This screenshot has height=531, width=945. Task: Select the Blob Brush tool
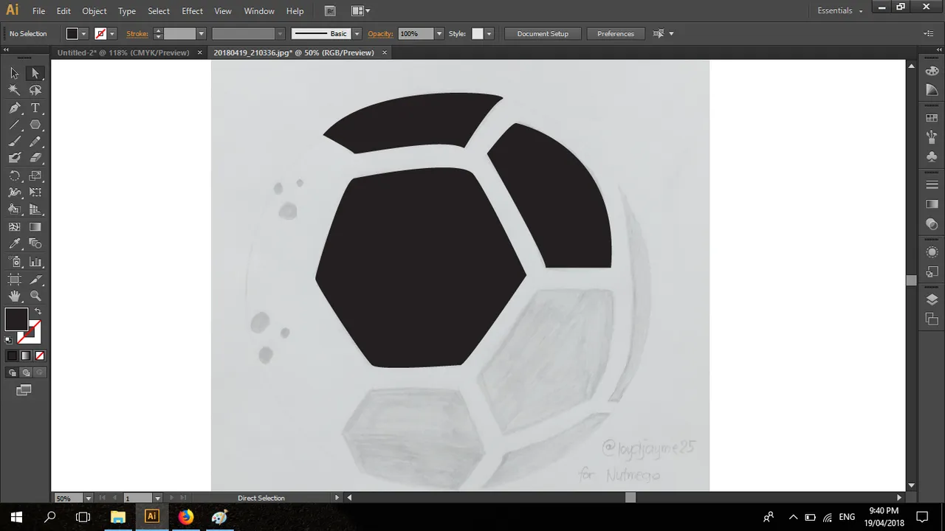[x=14, y=158]
